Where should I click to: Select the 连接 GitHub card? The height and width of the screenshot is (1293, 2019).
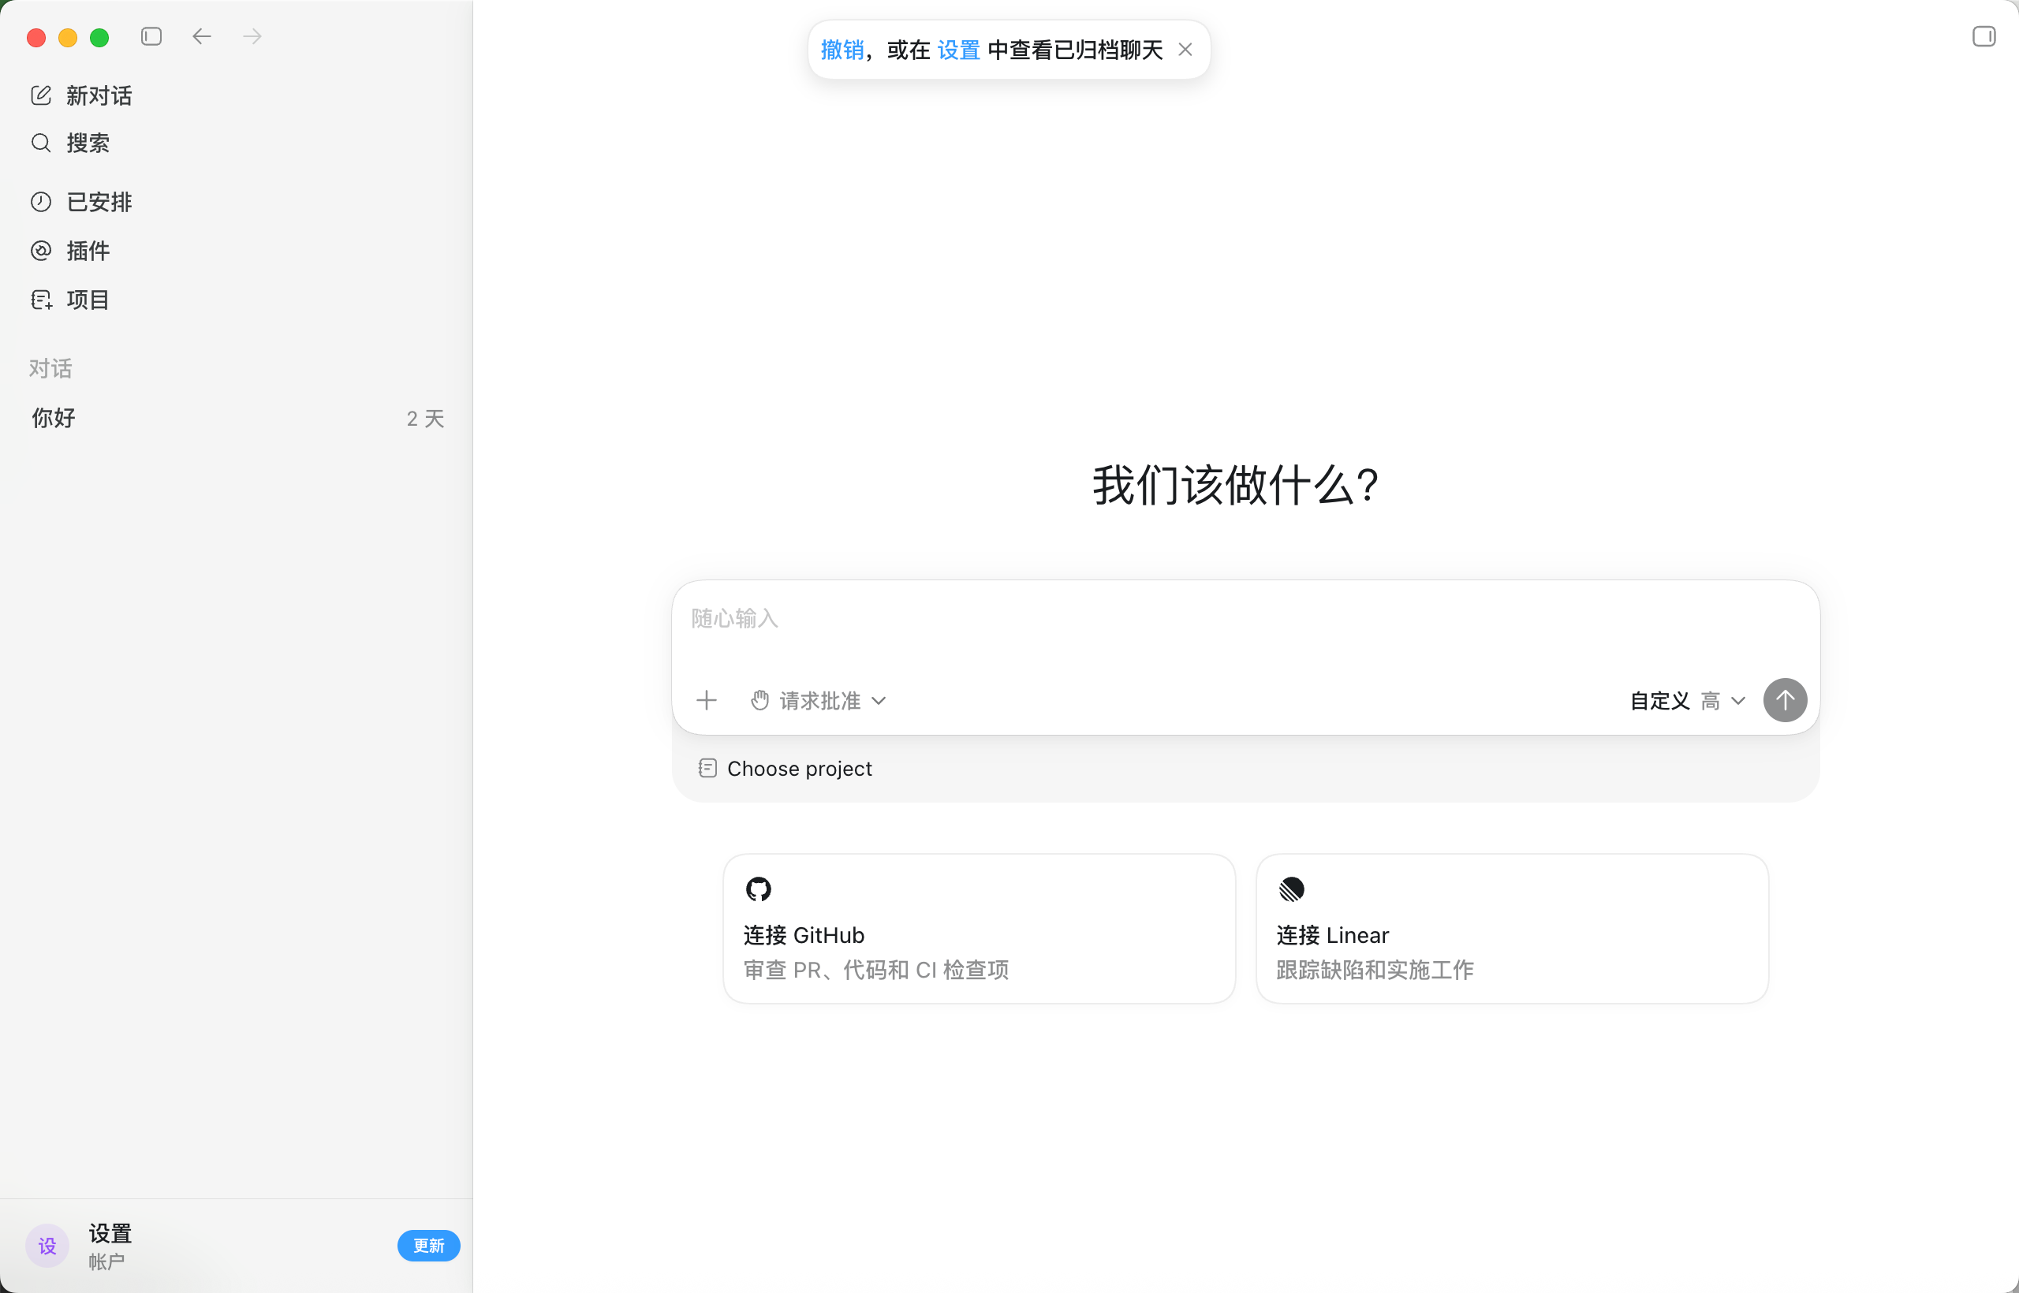tap(979, 929)
